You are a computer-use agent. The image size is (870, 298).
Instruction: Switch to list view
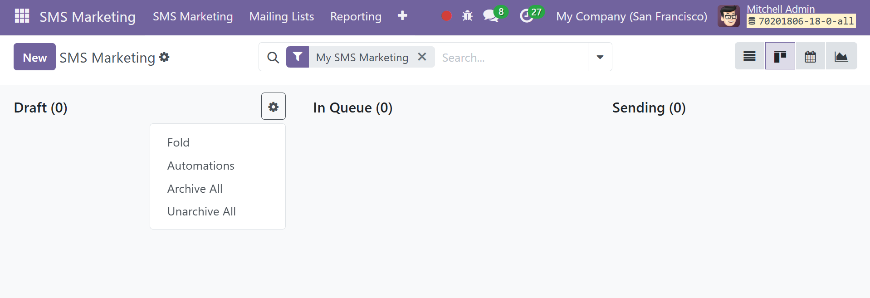(x=749, y=56)
